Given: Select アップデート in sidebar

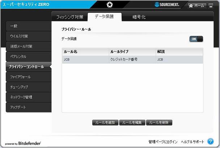Looking at the screenshot, I should pyautogui.click(x=29, y=107).
